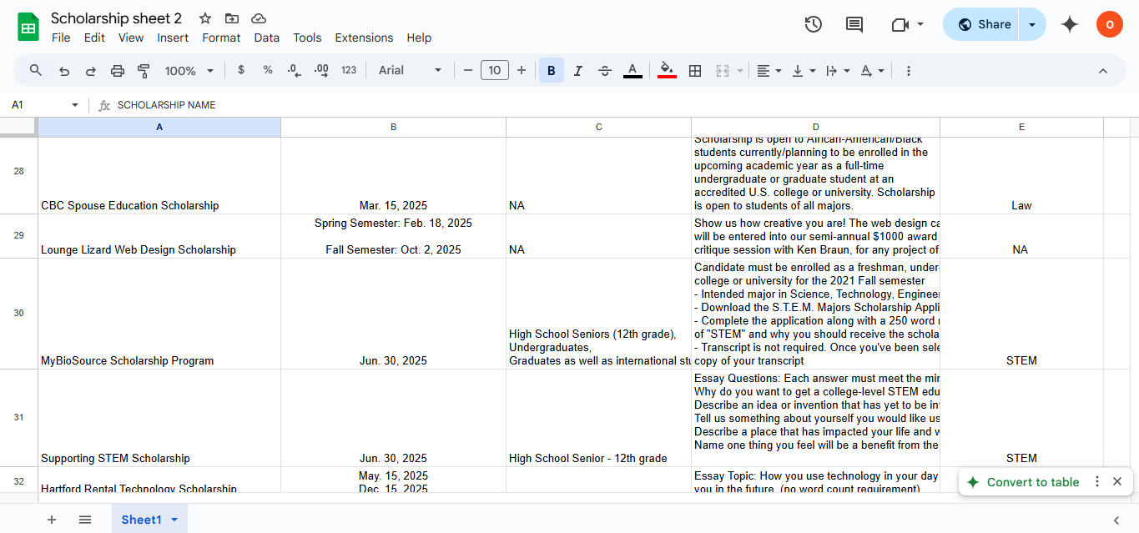Click the Gemini sparkle icon
Viewport: 1139px width, 533px height.
click(x=1069, y=24)
